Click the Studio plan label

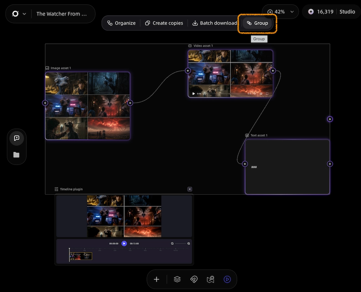pos(347,12)
